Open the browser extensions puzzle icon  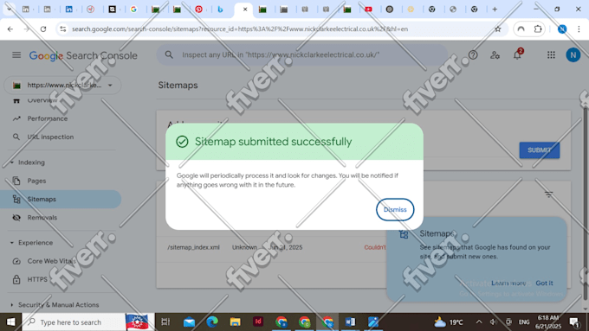(538, 29)
